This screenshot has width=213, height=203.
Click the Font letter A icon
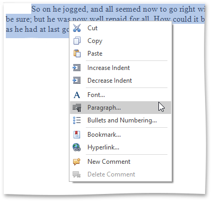point(77,95)
